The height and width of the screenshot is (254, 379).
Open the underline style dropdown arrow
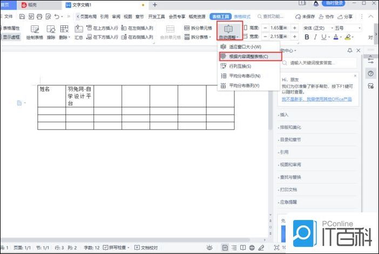point(329,37)
